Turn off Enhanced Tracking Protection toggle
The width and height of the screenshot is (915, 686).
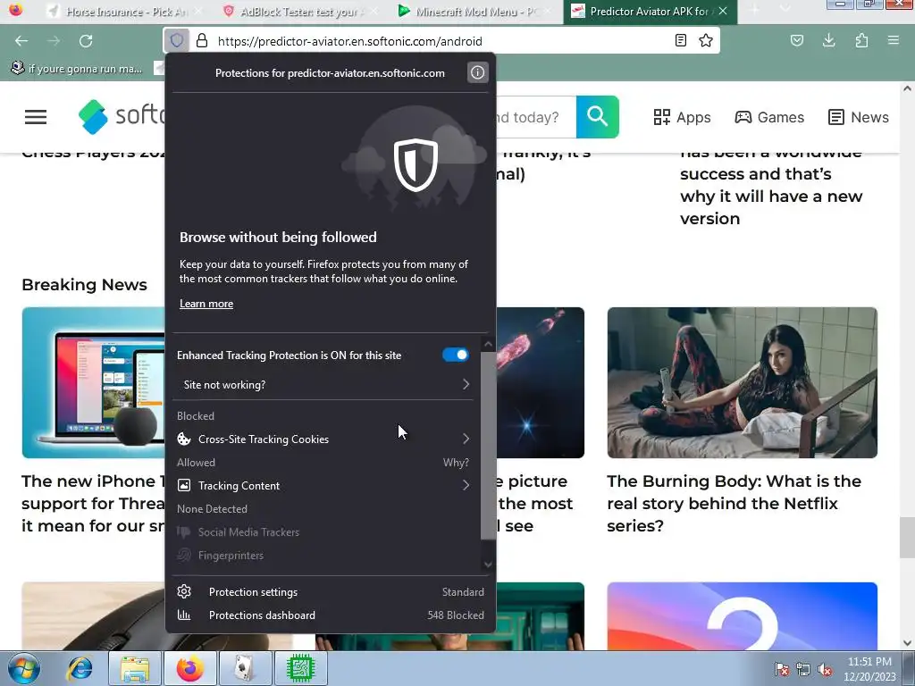point(455,355)
